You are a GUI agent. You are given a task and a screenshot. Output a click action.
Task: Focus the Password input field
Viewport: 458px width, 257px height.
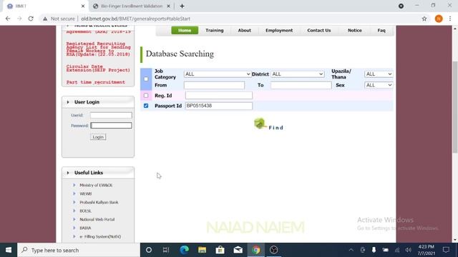111,126
